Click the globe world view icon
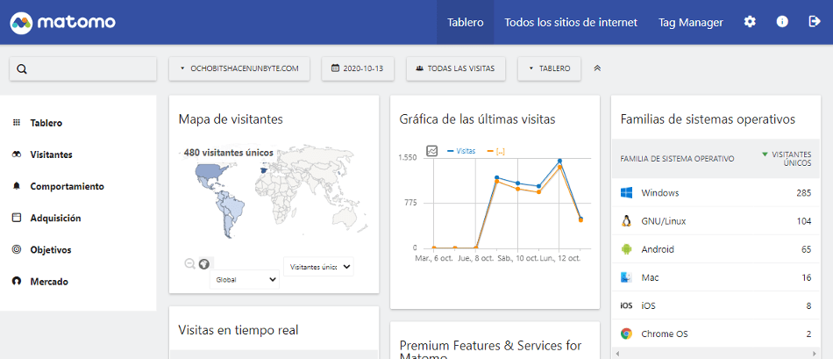 204,263
